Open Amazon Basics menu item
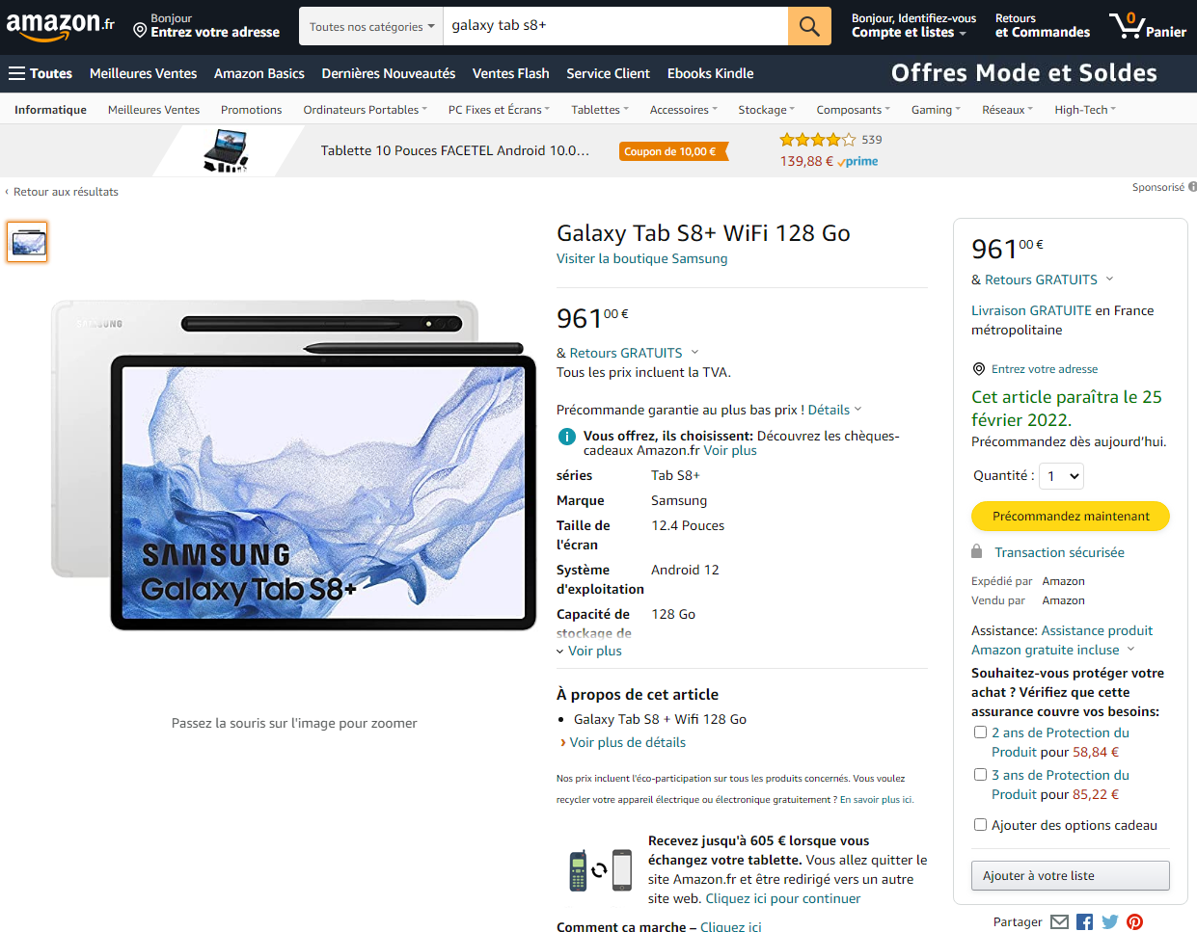The image size is (1197, 932). 259,73
